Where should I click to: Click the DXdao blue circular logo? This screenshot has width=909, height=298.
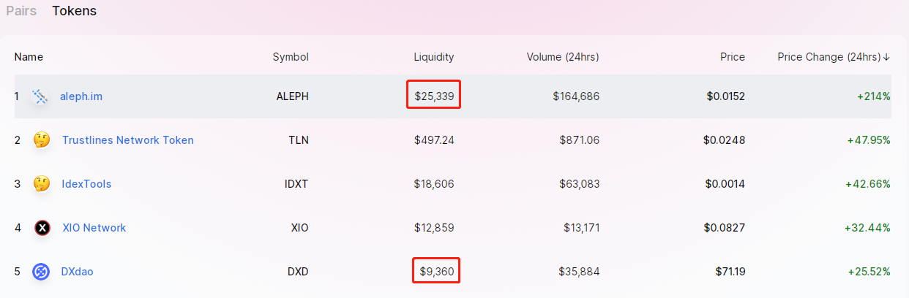pos(41,272)
